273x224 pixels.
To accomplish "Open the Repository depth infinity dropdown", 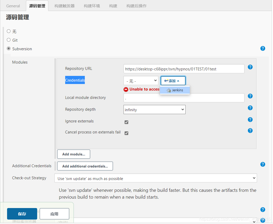I will pos(154,109).
